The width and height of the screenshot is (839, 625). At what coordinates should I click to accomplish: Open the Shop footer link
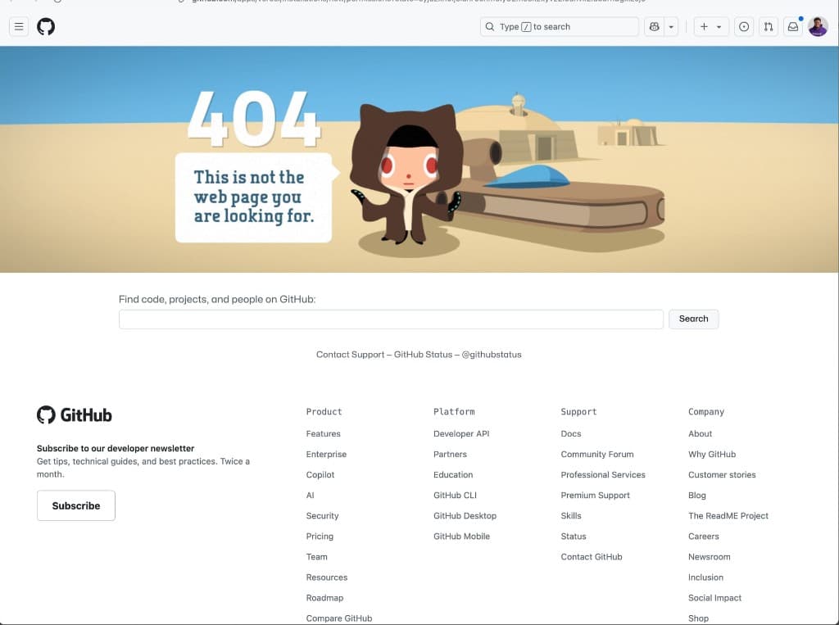click(x=698, y=618)
